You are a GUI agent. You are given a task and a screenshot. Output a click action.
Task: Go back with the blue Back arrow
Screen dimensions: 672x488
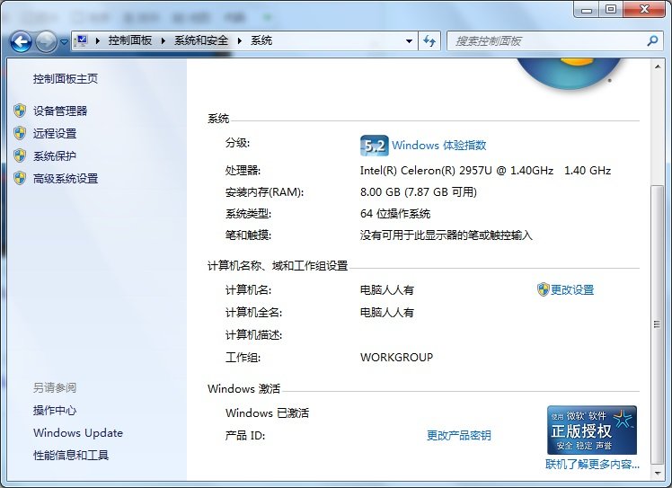click(x=21, y=42)
